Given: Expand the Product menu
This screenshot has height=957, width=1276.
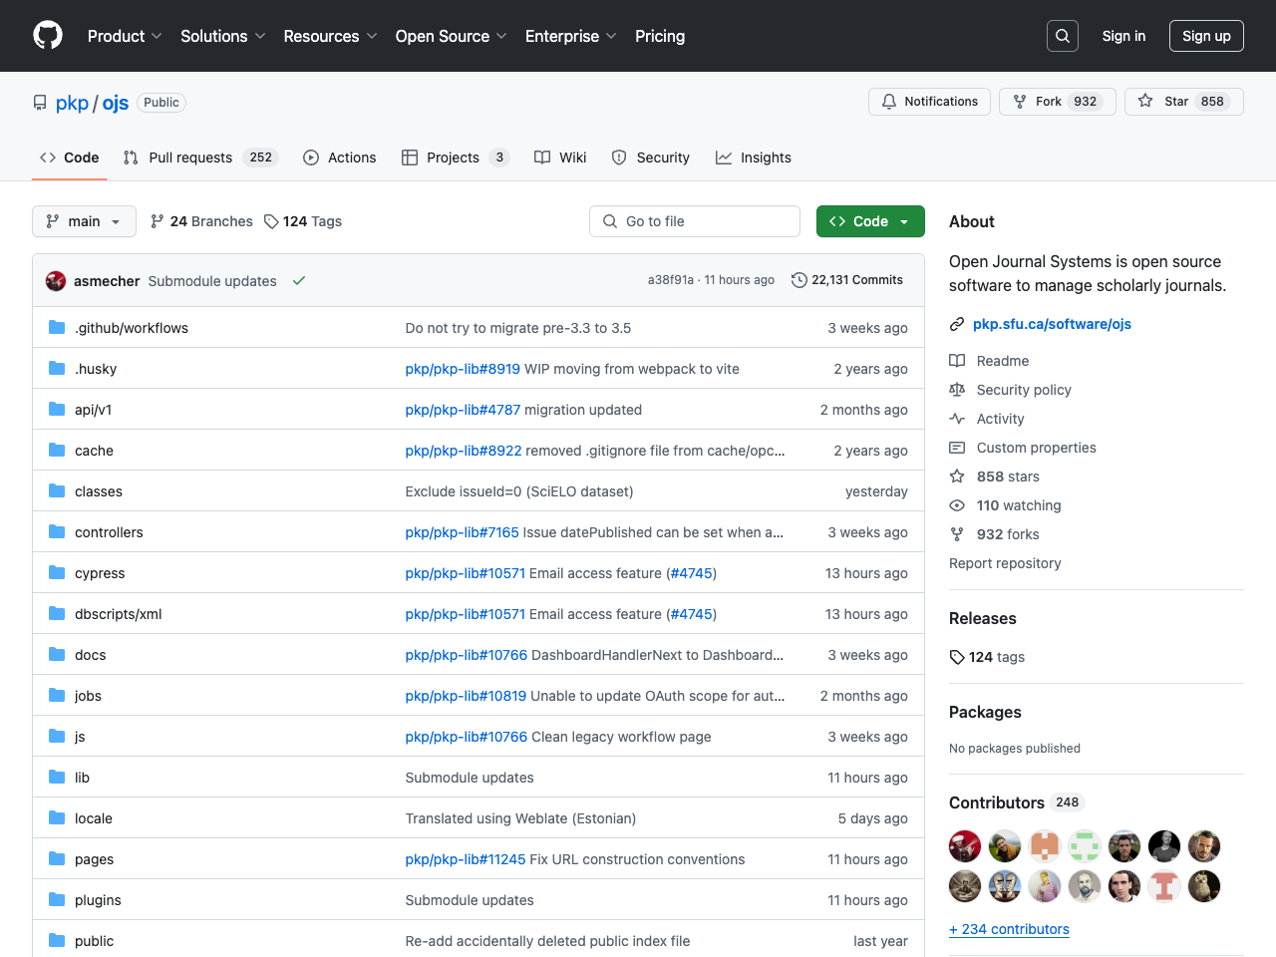Looking at the screenshot, I should click(x=125, y=36).
